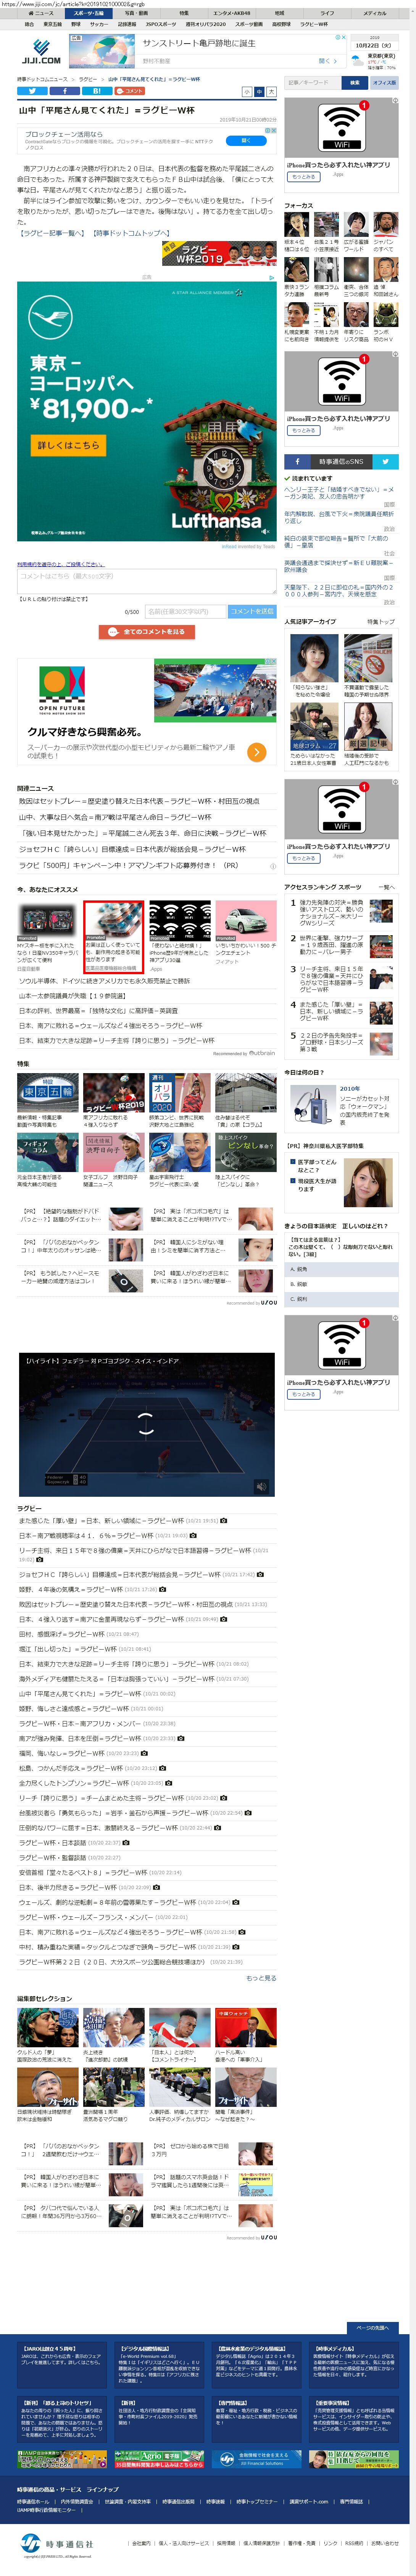Click the Federer highlight video player

pyautogui.click(x=147, y=1425)
